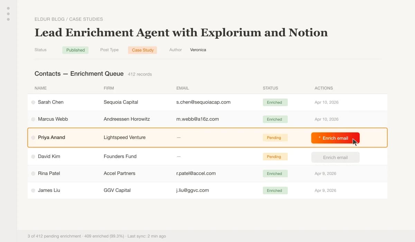This screenshot has width=415, height=242.
Task: Click the page title Lead Enrichment Agent
Action: [181, 32]
